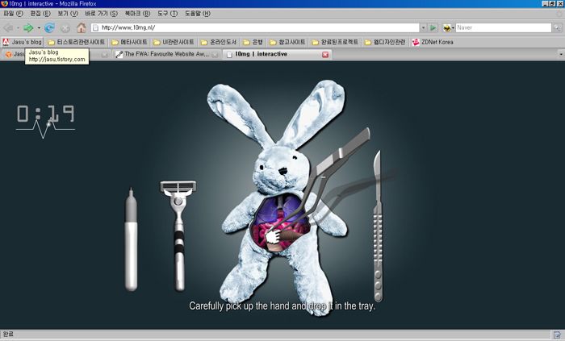
Task: Pick up the gray marker pen tool
Action: [131, 239]
